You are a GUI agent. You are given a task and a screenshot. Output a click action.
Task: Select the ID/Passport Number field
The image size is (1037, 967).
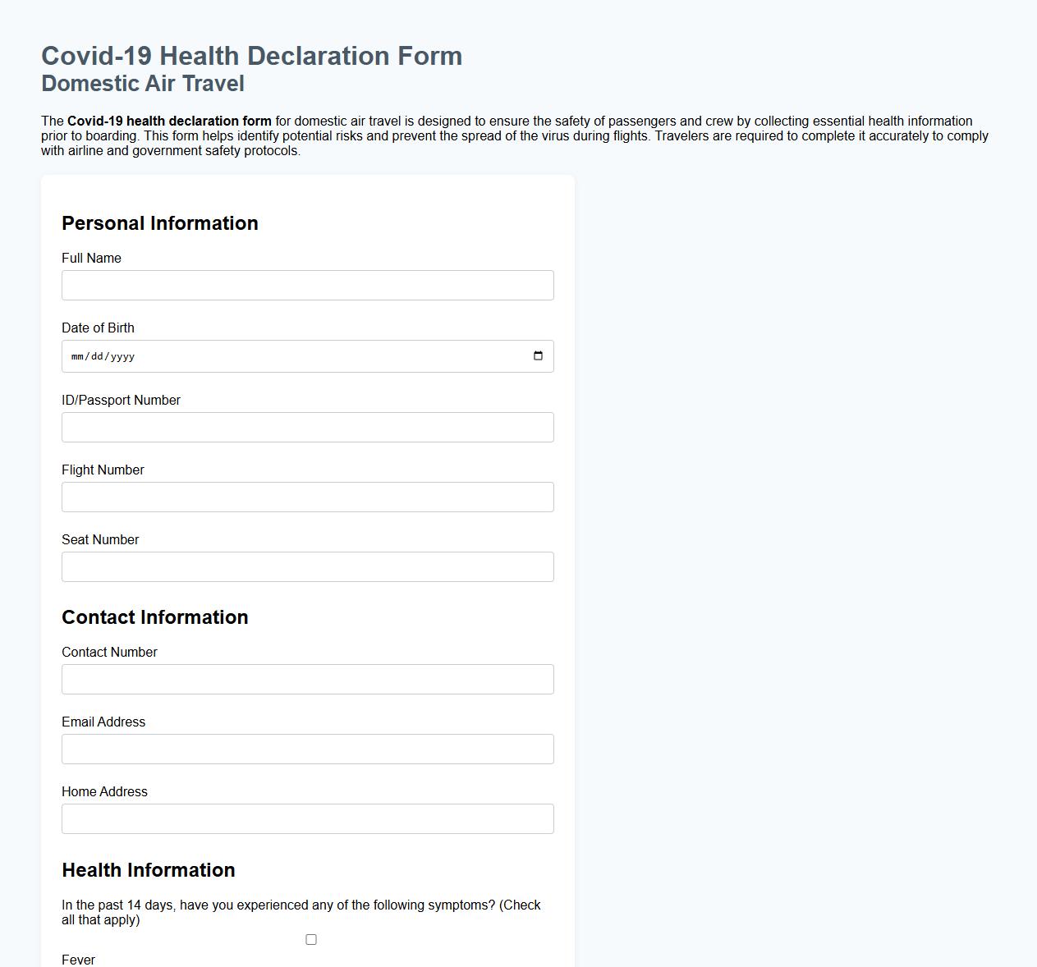click(307, 427)
